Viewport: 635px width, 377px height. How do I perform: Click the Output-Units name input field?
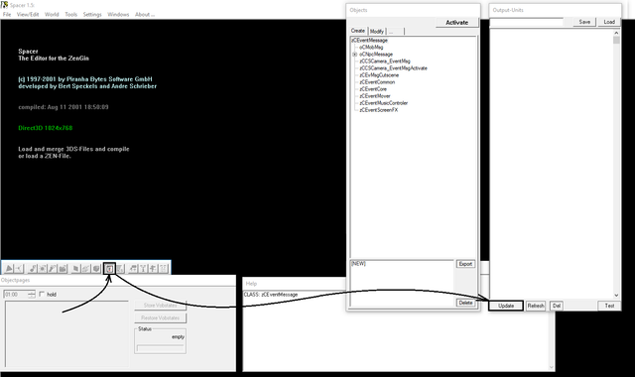[x=527, y=22]
